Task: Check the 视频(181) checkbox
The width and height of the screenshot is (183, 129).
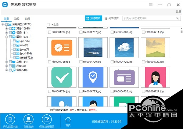Action: click(x=10, y=33)
